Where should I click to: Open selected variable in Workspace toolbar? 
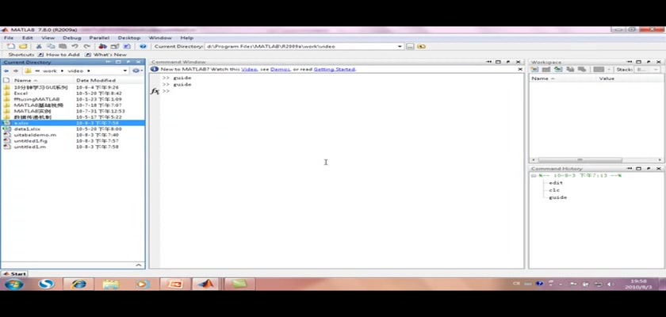click(546, 69)
